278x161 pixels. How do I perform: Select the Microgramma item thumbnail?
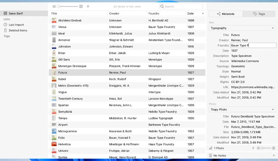point(54,131)
